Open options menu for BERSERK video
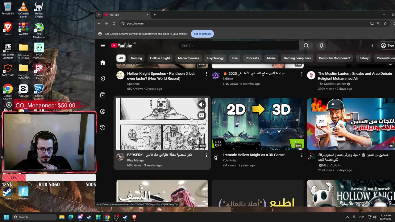Viewport: 395px width, 222px height. click(206, 155)
